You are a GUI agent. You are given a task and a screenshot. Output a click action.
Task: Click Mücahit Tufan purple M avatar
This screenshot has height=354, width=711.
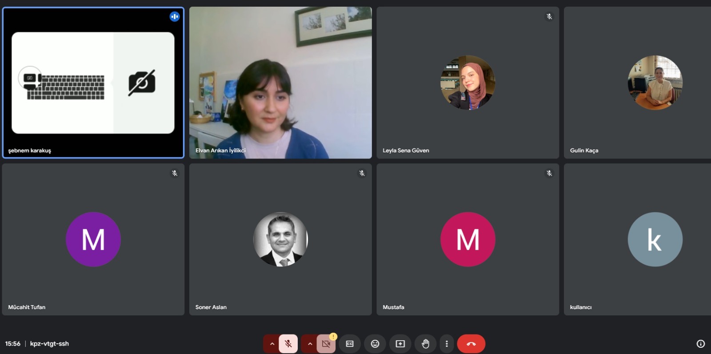[93, 239]
